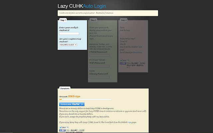Focus the WiFi Password field
Screen dimensions: 213x133
[x=100, y=66]
